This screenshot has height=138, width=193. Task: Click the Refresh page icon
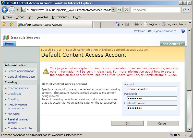coord(119,10)
